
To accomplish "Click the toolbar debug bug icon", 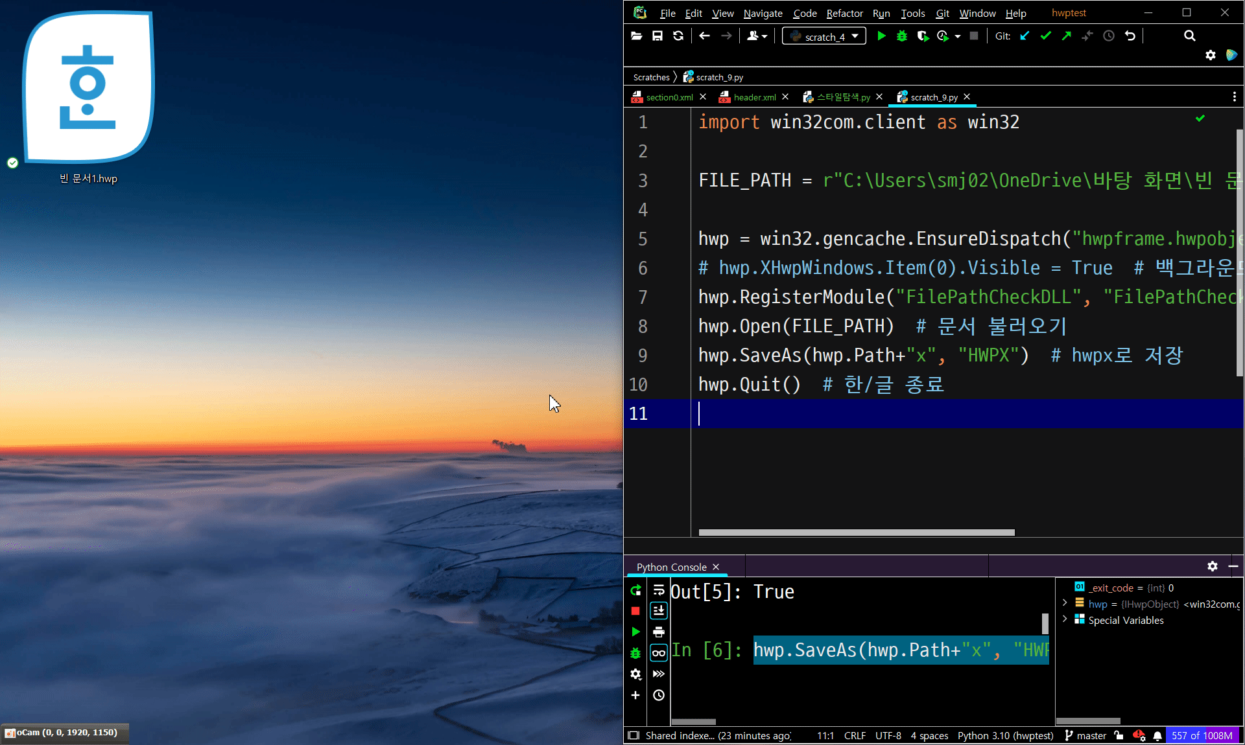I will pos(901,36).
